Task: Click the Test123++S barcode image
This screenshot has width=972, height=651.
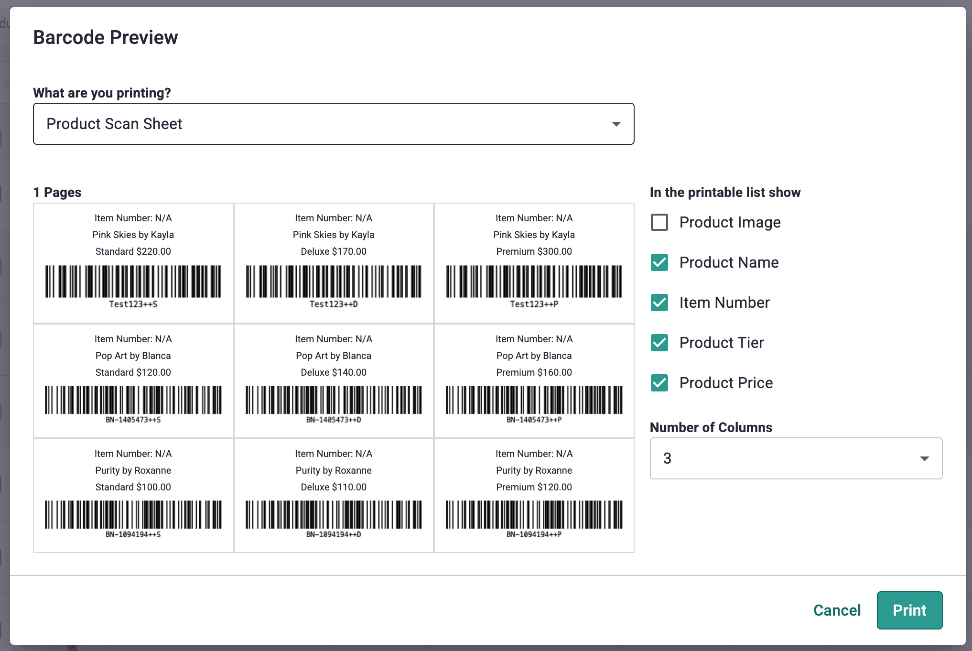Action: pos(133,282)
